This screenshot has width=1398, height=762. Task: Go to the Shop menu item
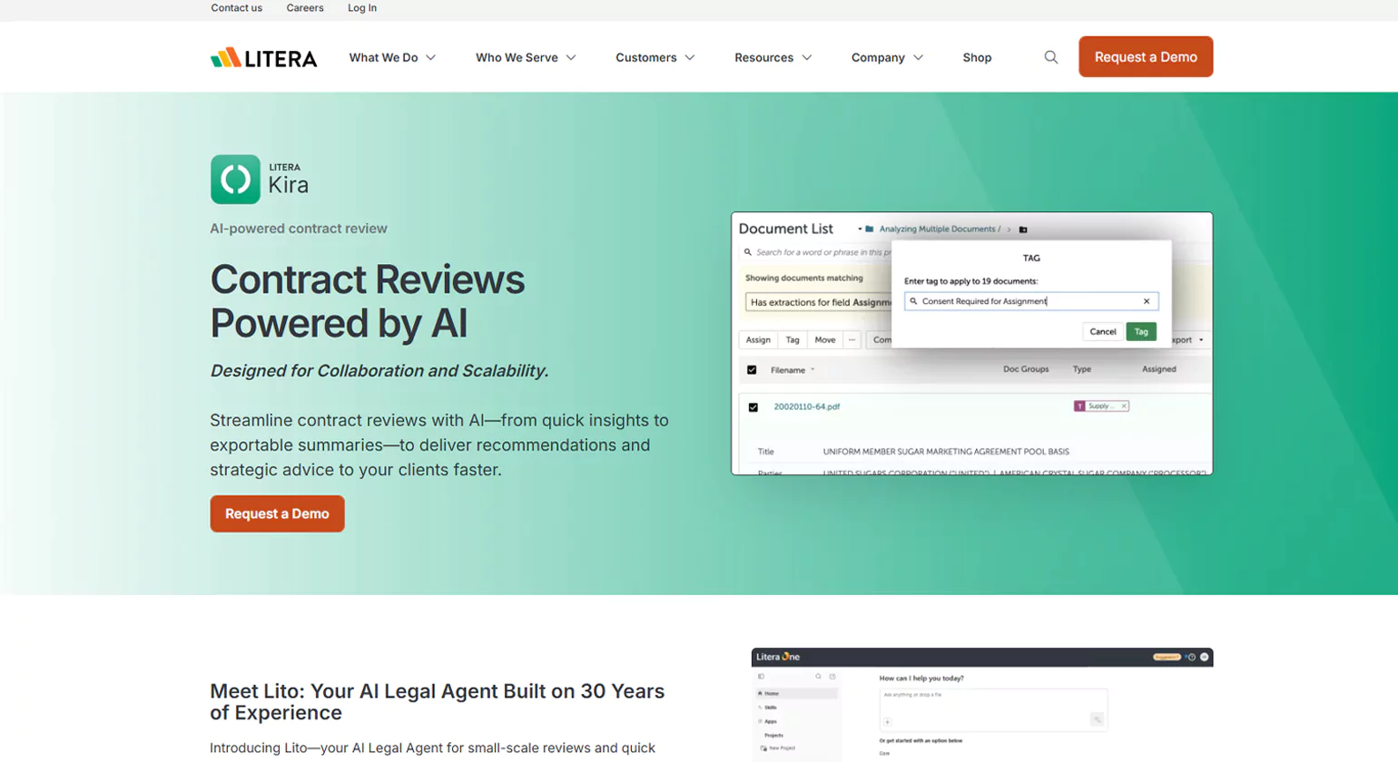coord(977,57)
